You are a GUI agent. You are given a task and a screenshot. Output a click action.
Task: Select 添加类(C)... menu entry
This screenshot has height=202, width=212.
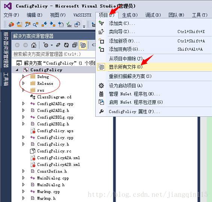coord(153,24)
